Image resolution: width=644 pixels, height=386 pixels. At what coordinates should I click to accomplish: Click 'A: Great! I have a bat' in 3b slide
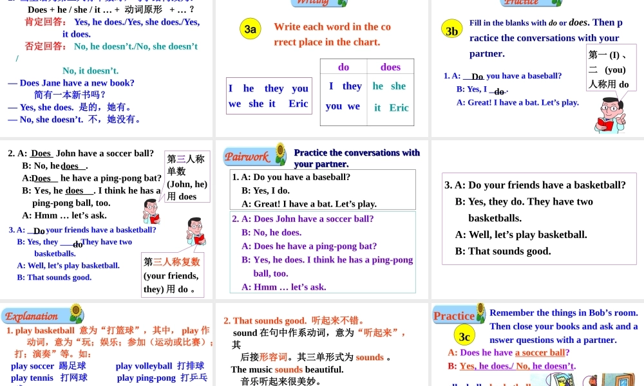(x=518, y=102)
